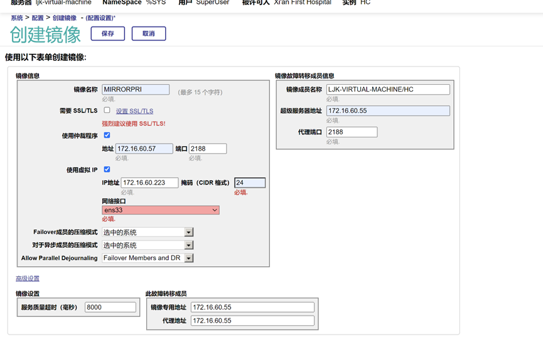The height and width of the screenshot is (349, 543).
Task: Select the 服务质量超时 8000 input field
Action: point(110,307)
